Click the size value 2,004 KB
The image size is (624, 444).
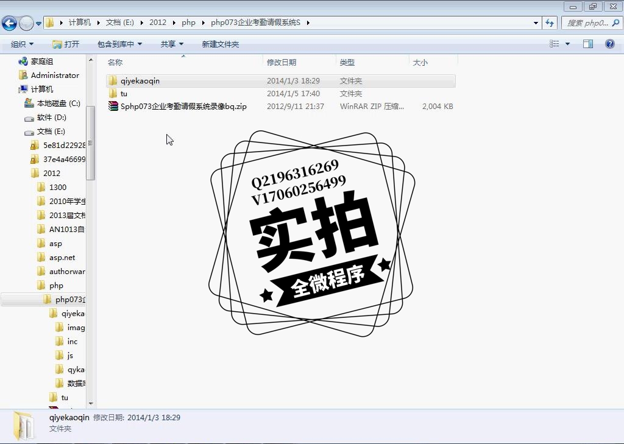point(438,106)
